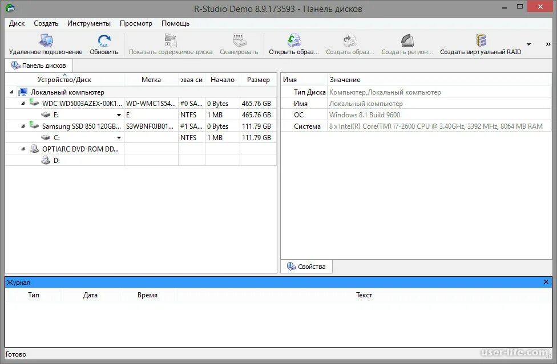Select '111.79 GB' size in C: row
557x364 pixels.
(259, 137)
